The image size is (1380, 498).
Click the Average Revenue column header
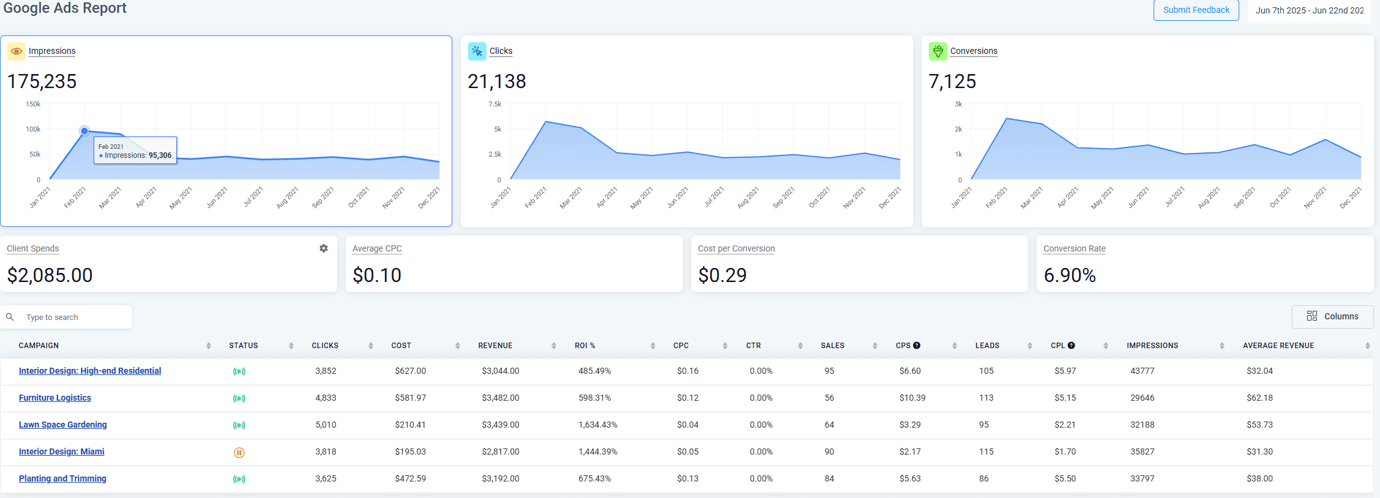1278,346
